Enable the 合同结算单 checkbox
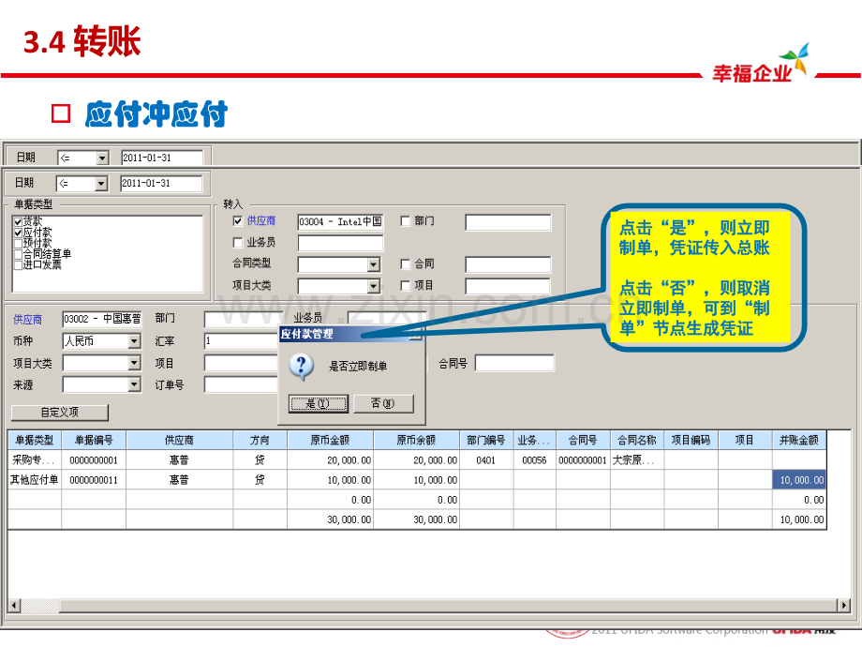 point(18,254)
